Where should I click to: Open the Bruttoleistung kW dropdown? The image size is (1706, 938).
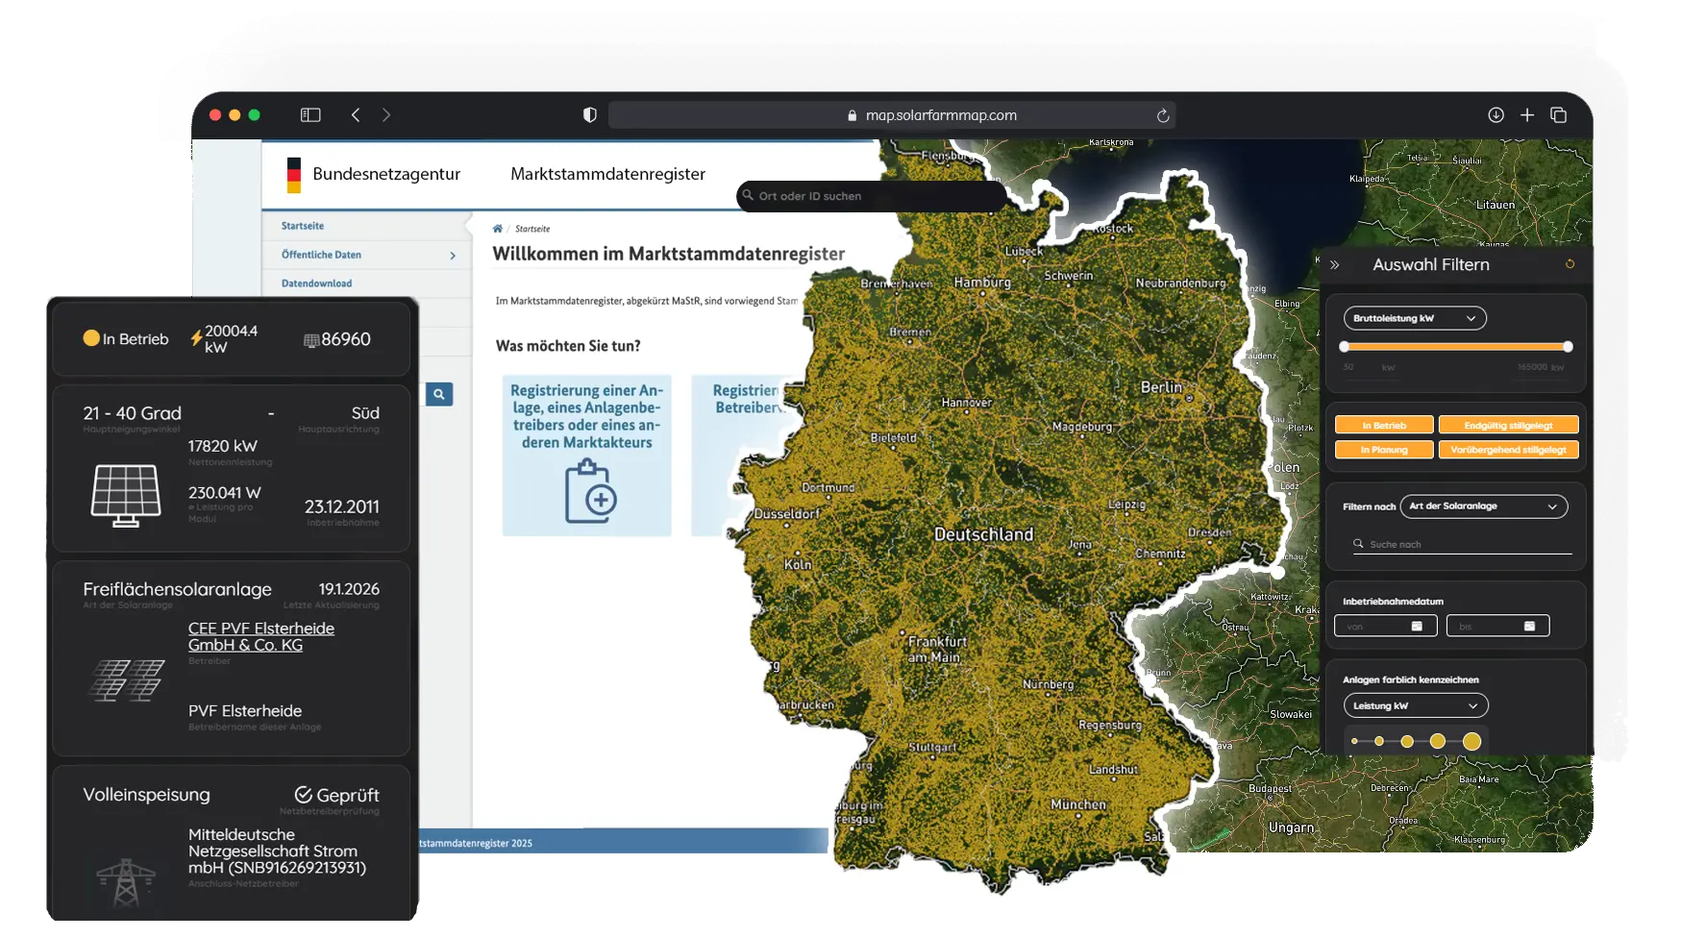click(x=1413, y=318)
